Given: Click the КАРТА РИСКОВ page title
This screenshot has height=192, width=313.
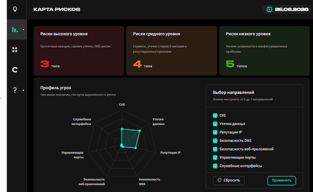Looking at the screenshot, I should coord(57,9).
